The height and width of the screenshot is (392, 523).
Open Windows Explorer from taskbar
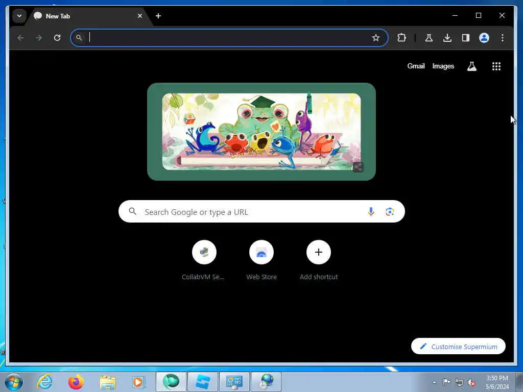point(108,382)
